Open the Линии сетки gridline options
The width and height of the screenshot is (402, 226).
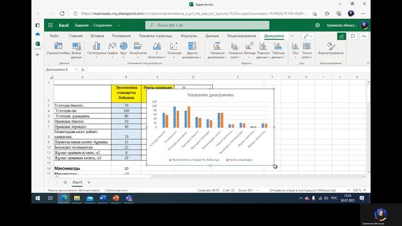point(307,50)
